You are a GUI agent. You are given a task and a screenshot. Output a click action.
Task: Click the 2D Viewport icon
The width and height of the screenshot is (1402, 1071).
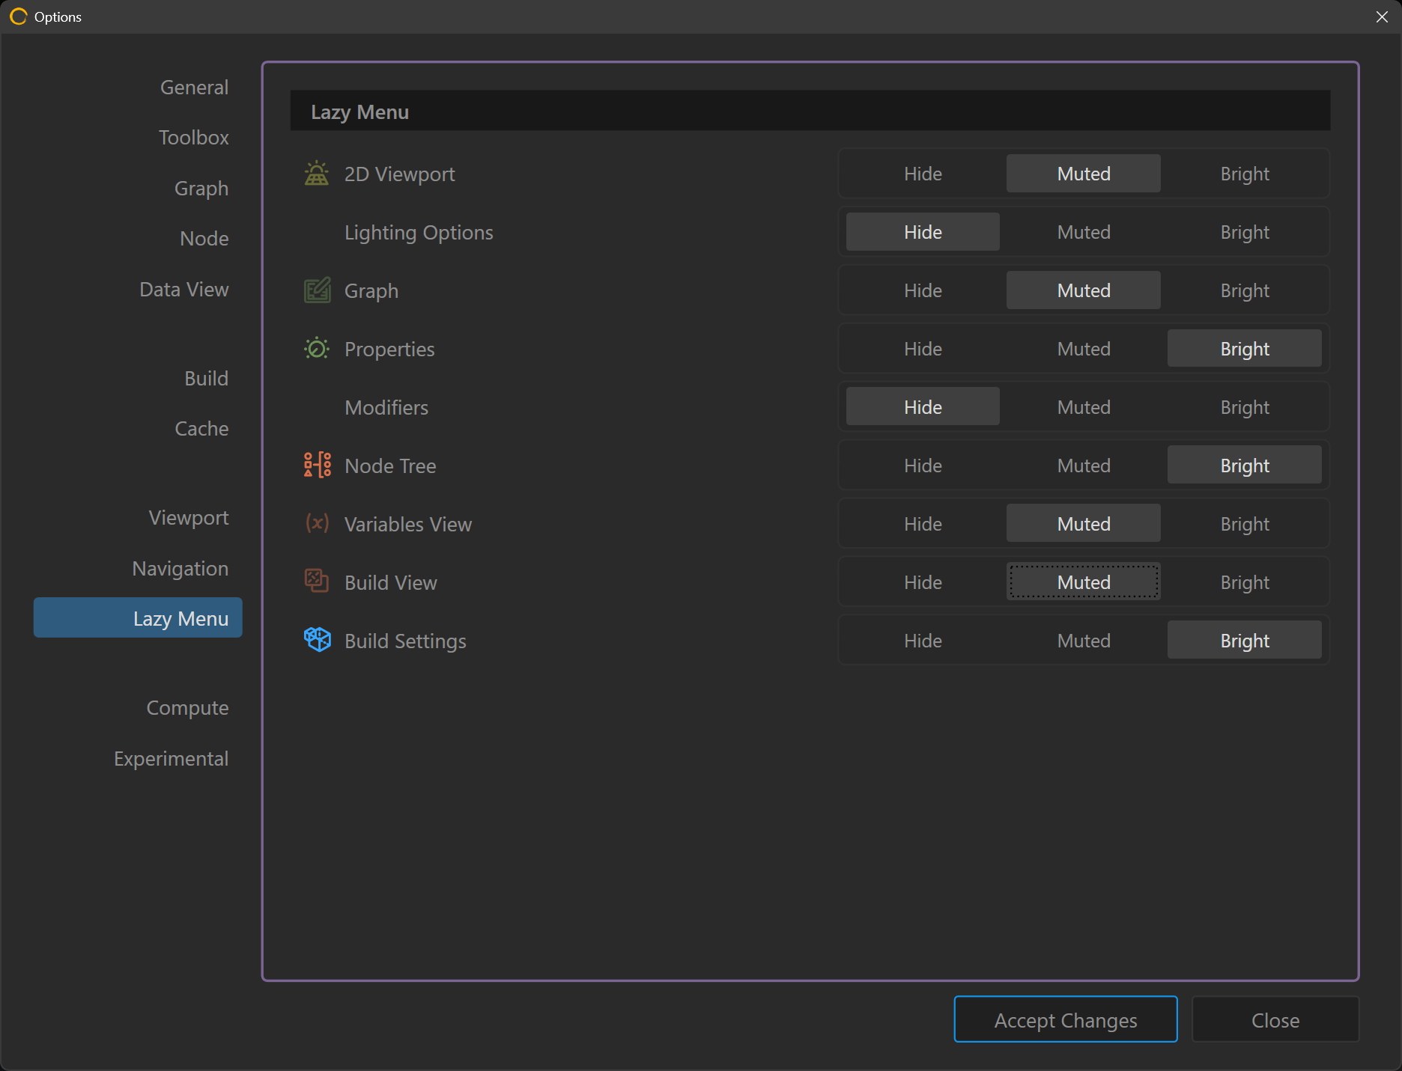point(317,174)
